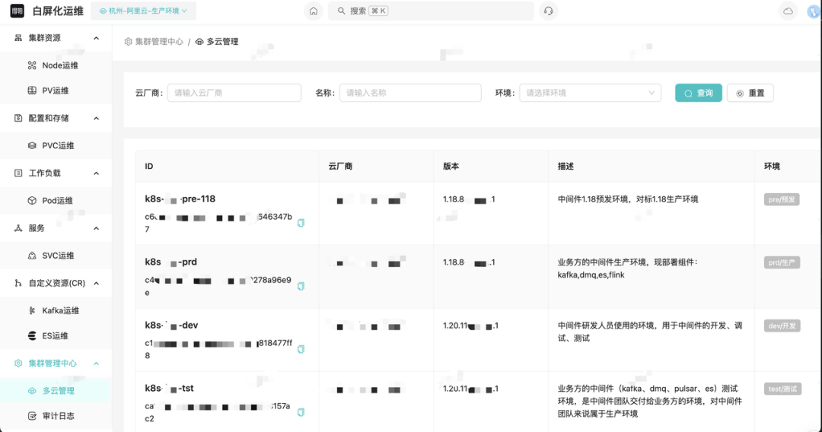The width and height of the screenshot is (822, 432).
Task: Copy the k8s dev cluster ID
Action: click(301, 349)
